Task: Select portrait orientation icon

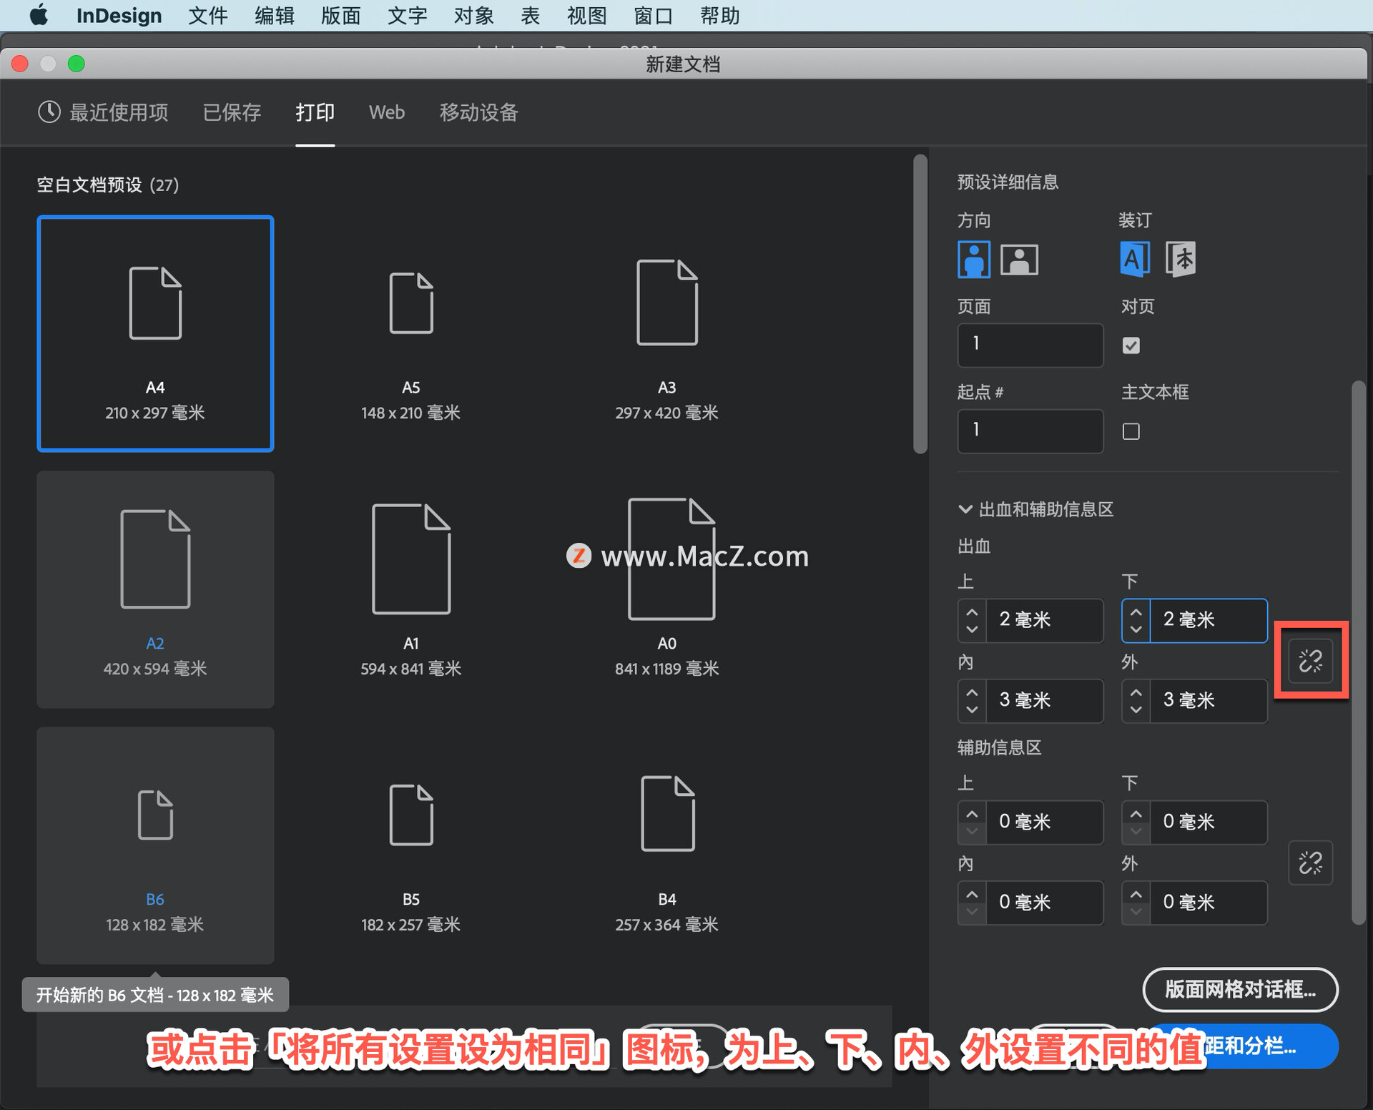Action: tap(973, 259)
